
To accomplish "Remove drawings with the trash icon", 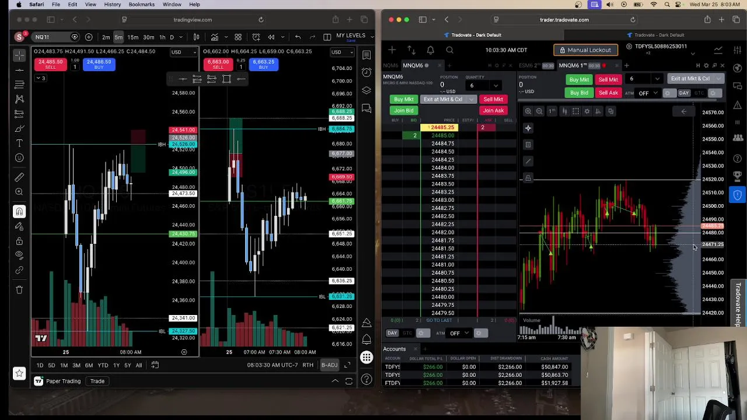I will coord(19,289).
